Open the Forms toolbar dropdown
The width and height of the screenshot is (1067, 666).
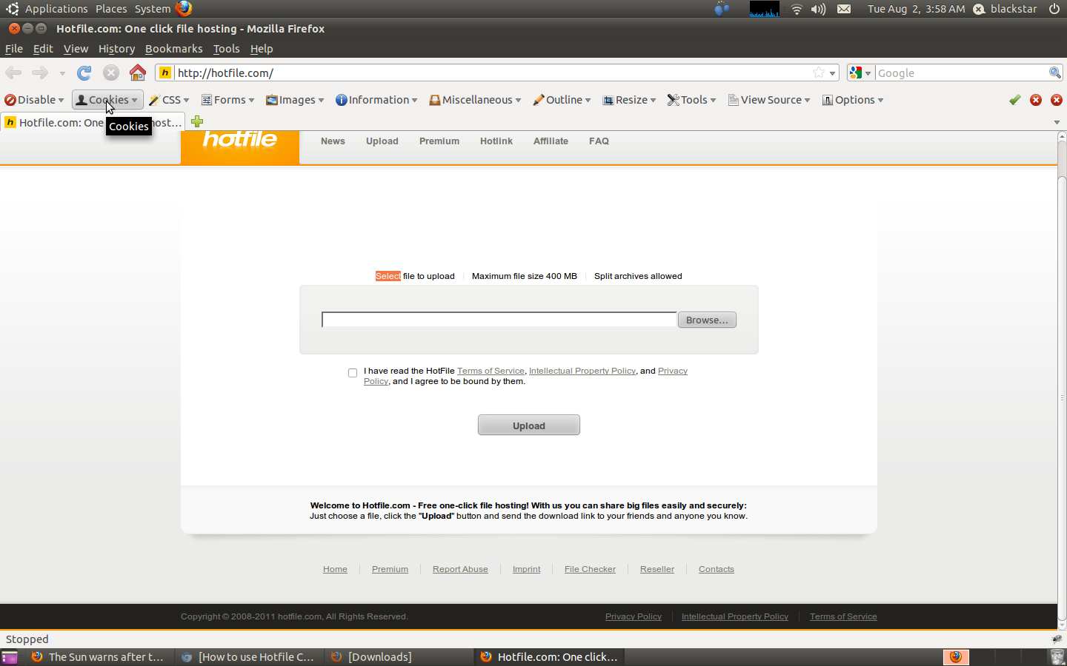point(228,100)
